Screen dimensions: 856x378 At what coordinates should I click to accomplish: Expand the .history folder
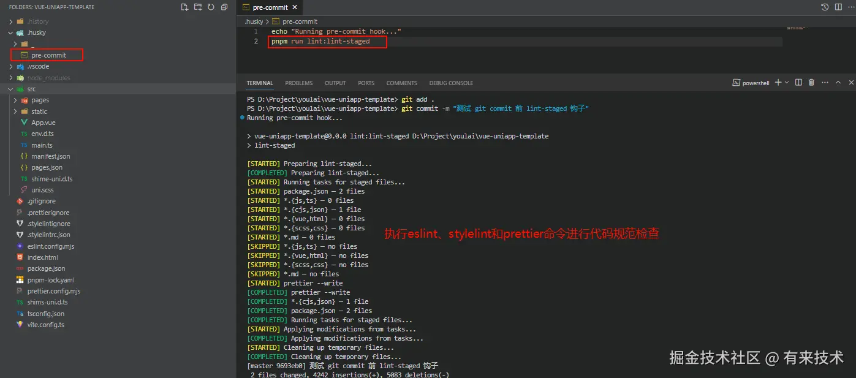(x=11, y=21)
